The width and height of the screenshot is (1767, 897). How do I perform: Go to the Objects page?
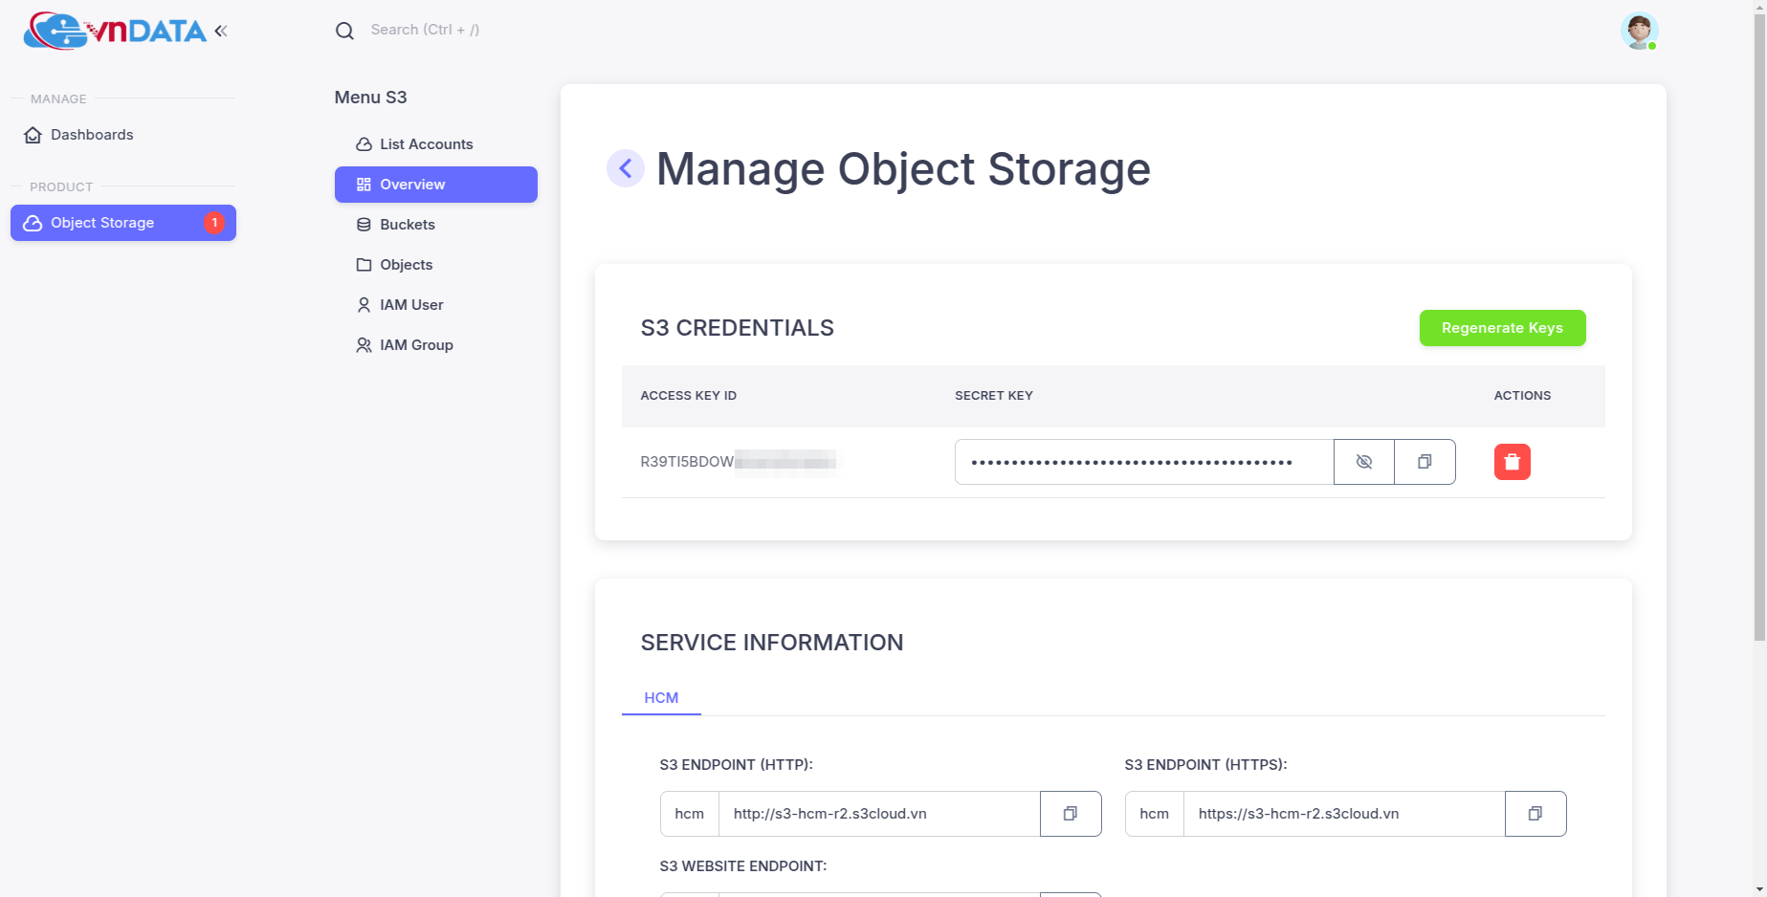[406, 265]
